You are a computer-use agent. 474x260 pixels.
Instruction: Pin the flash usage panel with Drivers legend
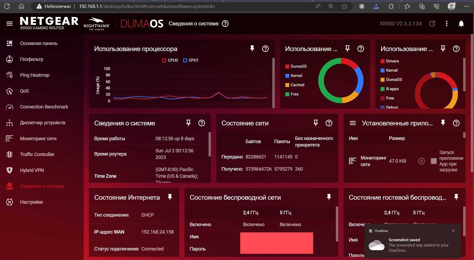[x=443, y=48]
